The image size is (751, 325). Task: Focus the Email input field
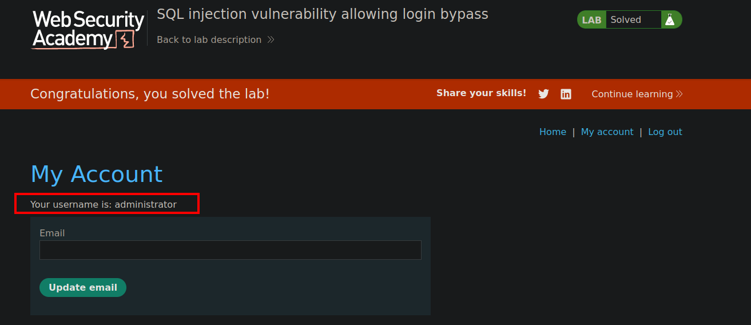tap(231, 250)
